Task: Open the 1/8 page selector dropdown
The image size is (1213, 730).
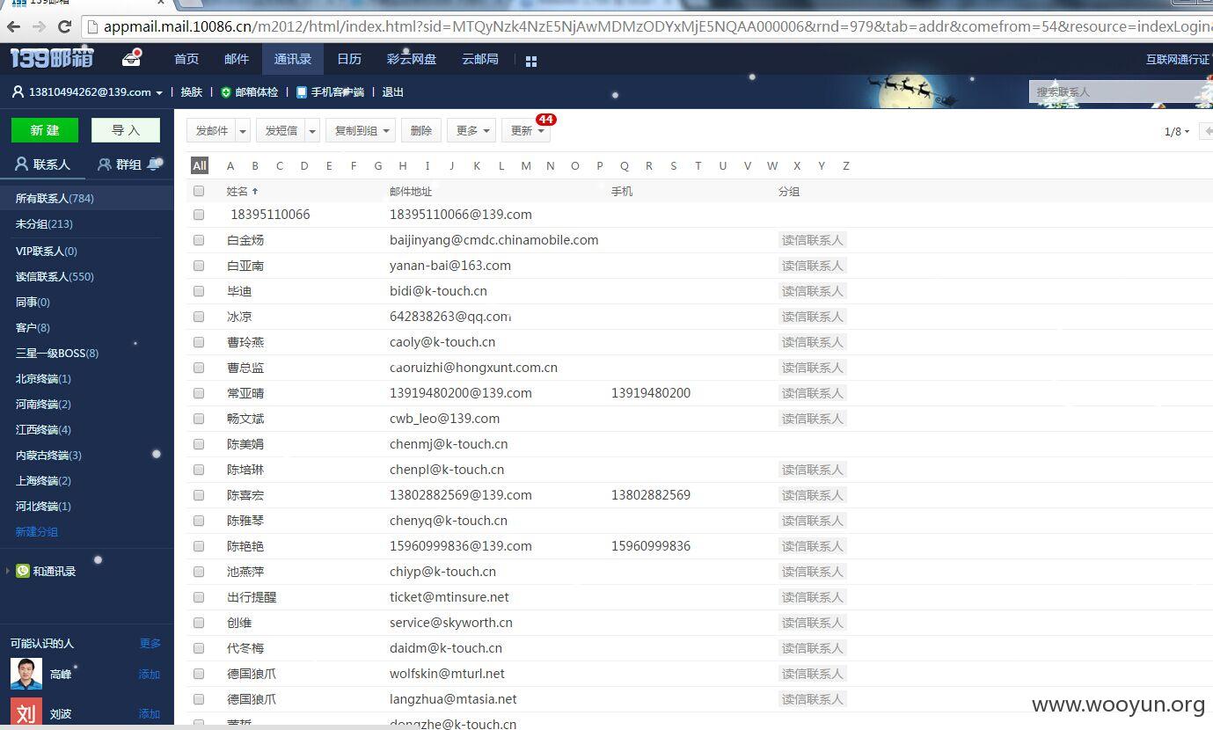Action: pyautogui.click(x=1177, y=132)
